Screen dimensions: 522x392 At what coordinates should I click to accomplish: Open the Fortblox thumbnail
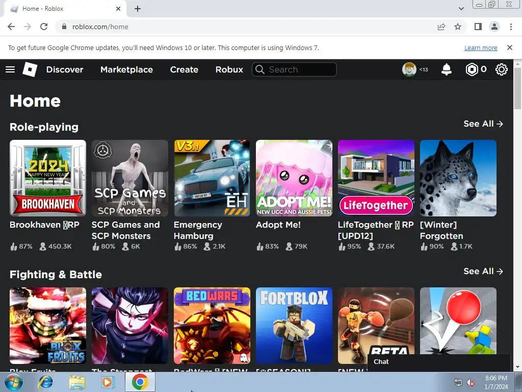pyautogui.click(x=294, y=326)
